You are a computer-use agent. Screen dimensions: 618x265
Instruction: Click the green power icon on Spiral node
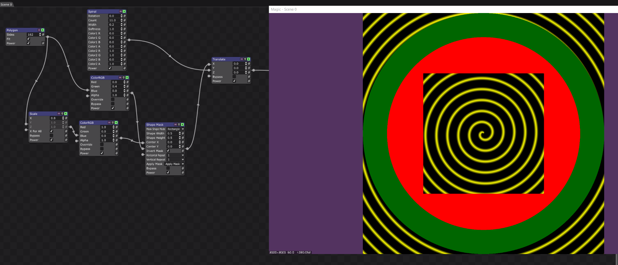(124, 11)
